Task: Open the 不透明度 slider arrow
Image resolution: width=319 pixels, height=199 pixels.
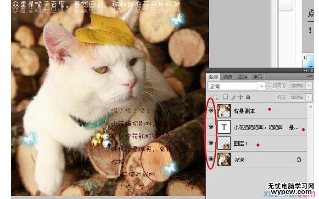Action: (309, 86)
